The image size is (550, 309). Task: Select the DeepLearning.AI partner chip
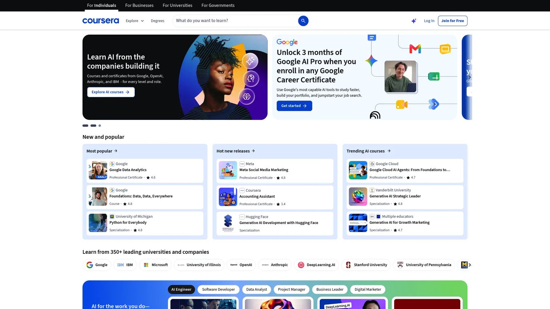316,265
